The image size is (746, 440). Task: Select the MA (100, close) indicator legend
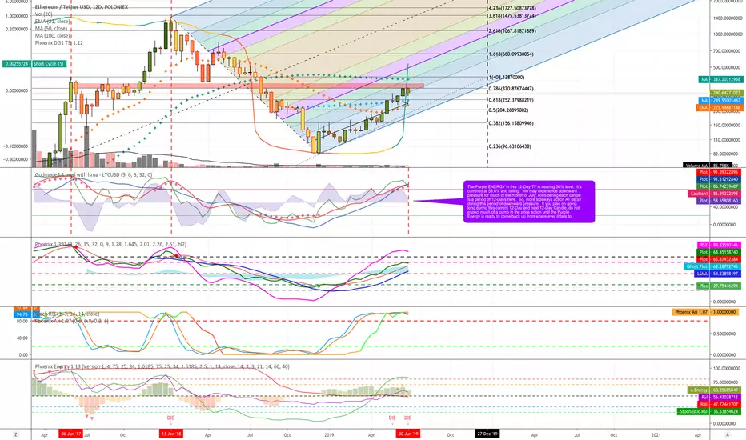click(52, 36)
